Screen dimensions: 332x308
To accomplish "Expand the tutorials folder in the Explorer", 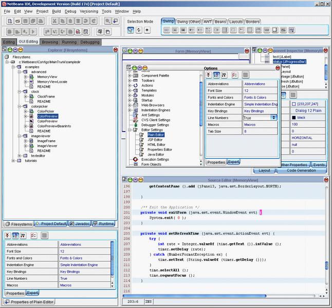I will click(13, 161).
